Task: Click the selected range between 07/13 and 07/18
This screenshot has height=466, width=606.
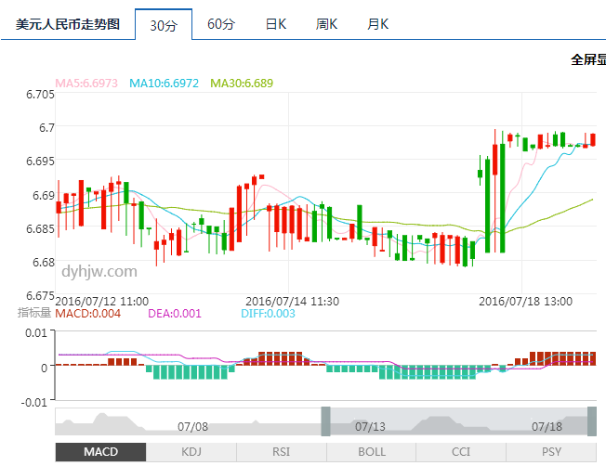Action: click(459, 421)
